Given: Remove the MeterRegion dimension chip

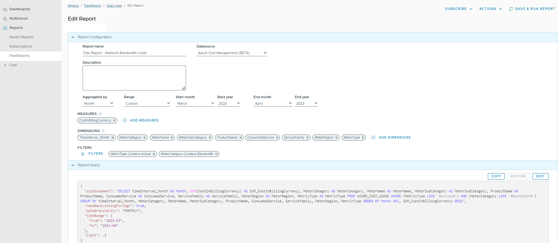Looking at the screenshot, I should click(x=336, y=138).
